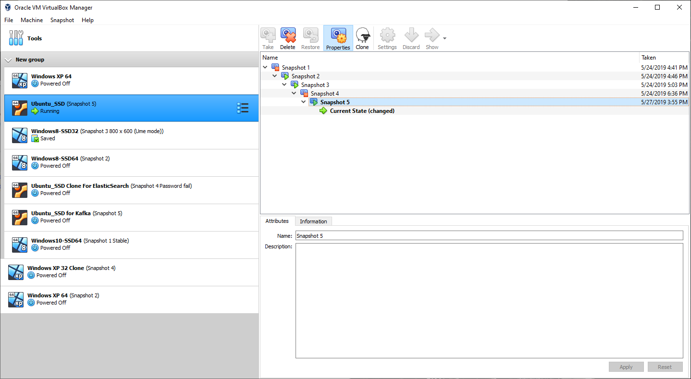
Task: Click the 5/24/2019 4:41 PM taken date
Action: [x=665, y=68]
